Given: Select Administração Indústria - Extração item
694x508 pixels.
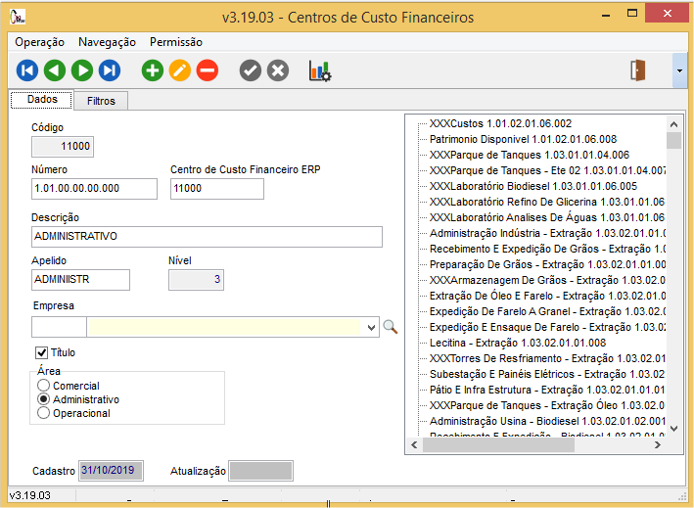Looking at the screenshot, I should tap(547, 233).
